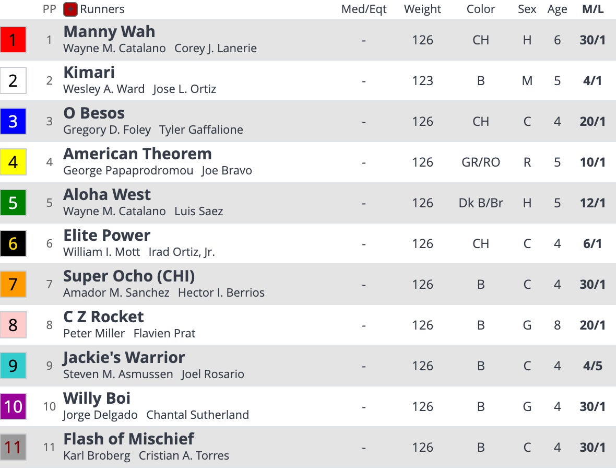The width and height of the screenshot is (616, 469).
Task: Open the Flash of Mischief entry
Action: 128,439
